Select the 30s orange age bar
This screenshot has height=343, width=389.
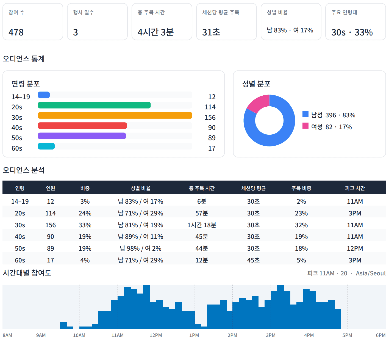pos(115,115)
